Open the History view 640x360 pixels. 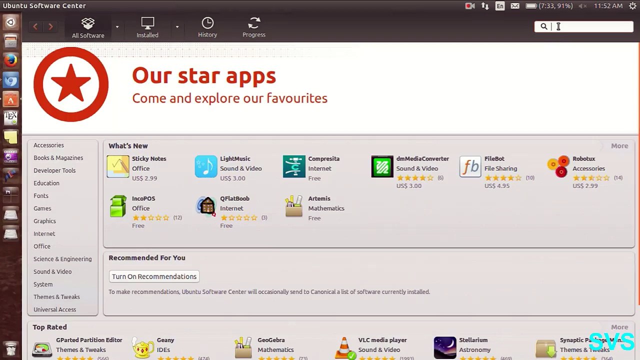pos(207,27)
